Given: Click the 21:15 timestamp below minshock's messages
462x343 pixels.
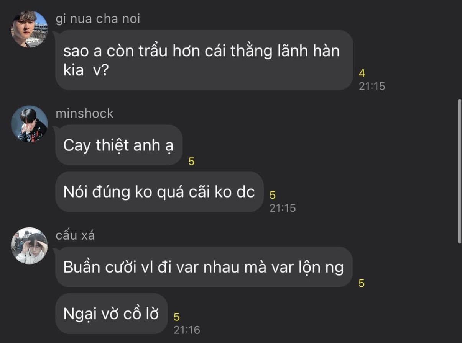Looking at the screenshot, I should pyautogui.click(x=283, y=208).
